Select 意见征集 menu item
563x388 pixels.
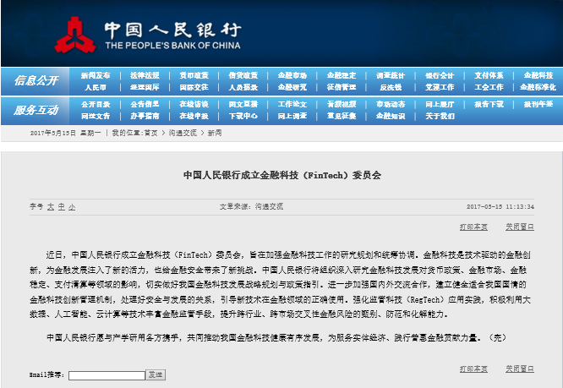pyautogui.click(x=342, y=117)
